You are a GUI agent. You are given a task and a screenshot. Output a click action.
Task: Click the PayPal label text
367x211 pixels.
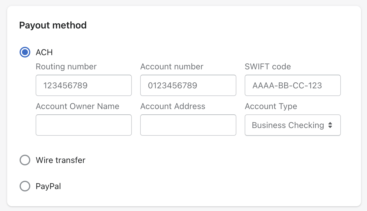[x=48, y=186]
